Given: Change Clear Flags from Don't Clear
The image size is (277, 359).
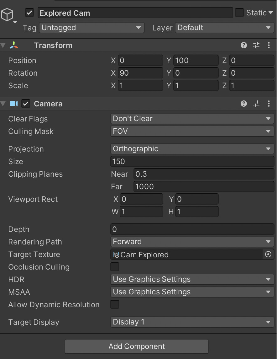Looking at the screenshot, I should click(x=192, y=119).
